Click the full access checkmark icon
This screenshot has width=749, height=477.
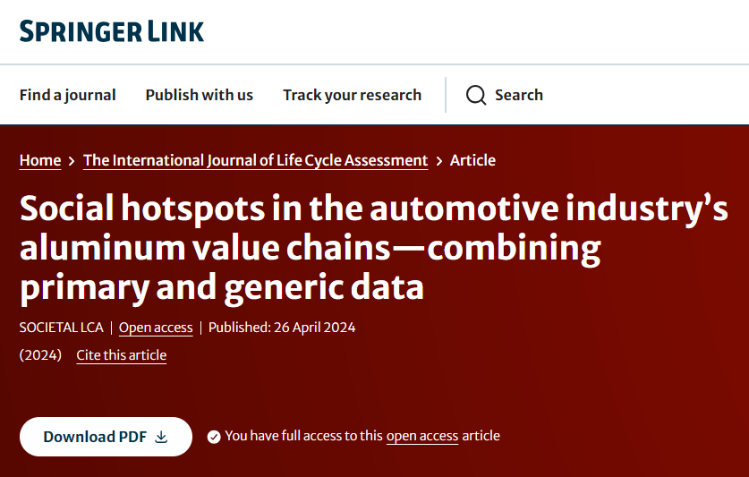point(214,437)
